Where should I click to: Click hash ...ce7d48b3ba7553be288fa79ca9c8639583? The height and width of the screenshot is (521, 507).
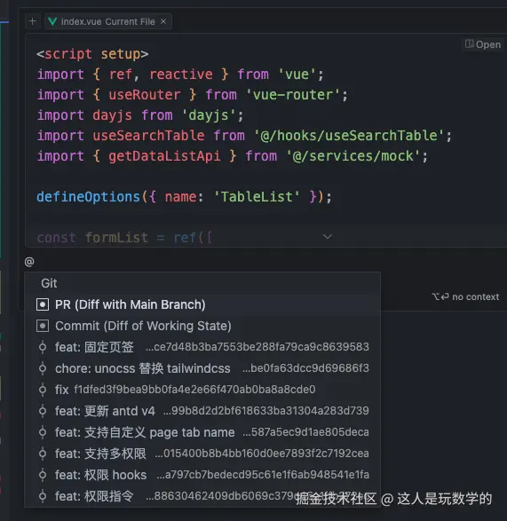pos(257,347)
